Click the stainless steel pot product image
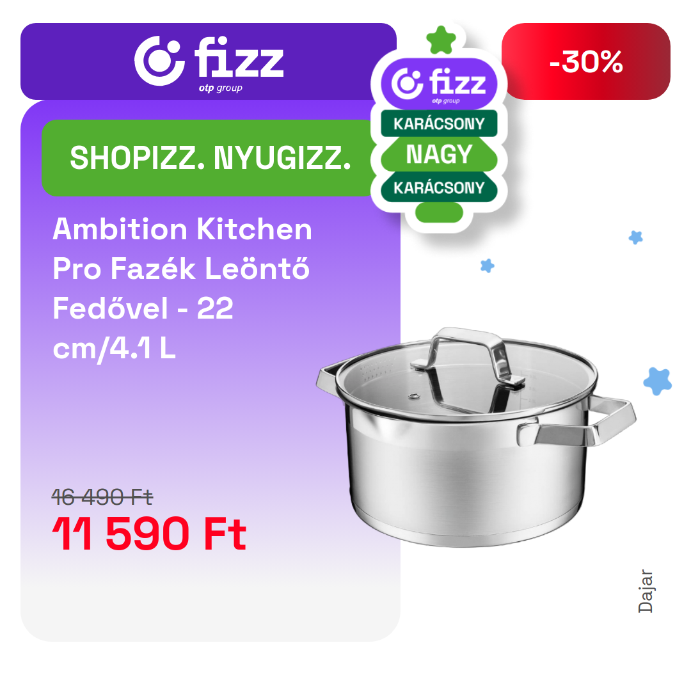The width and height of the screenshot is (691, 691). 476,437
